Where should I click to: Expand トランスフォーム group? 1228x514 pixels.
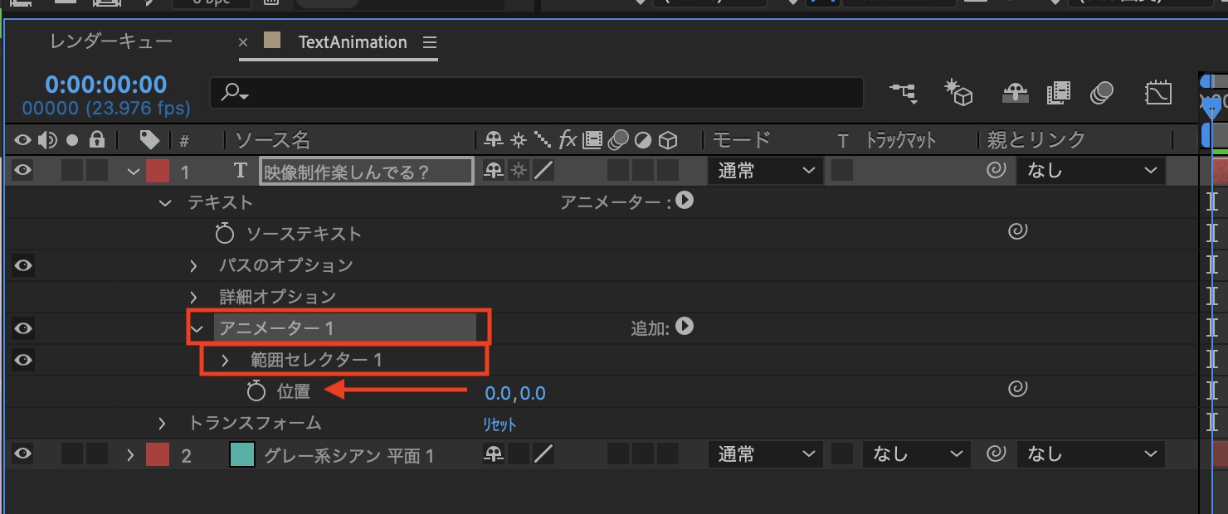click(163, 424)
